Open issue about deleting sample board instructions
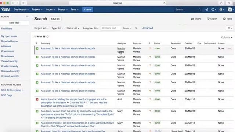The image size is (235, 132). click(x=74, y=103)
